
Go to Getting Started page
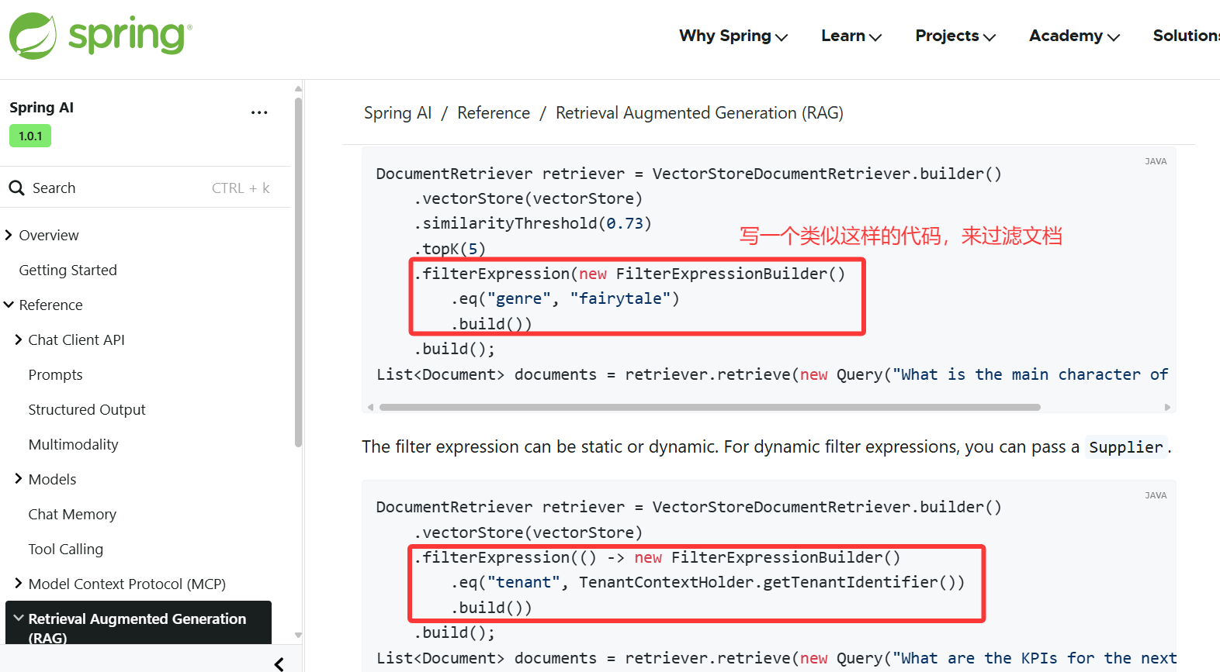point(68,270)
